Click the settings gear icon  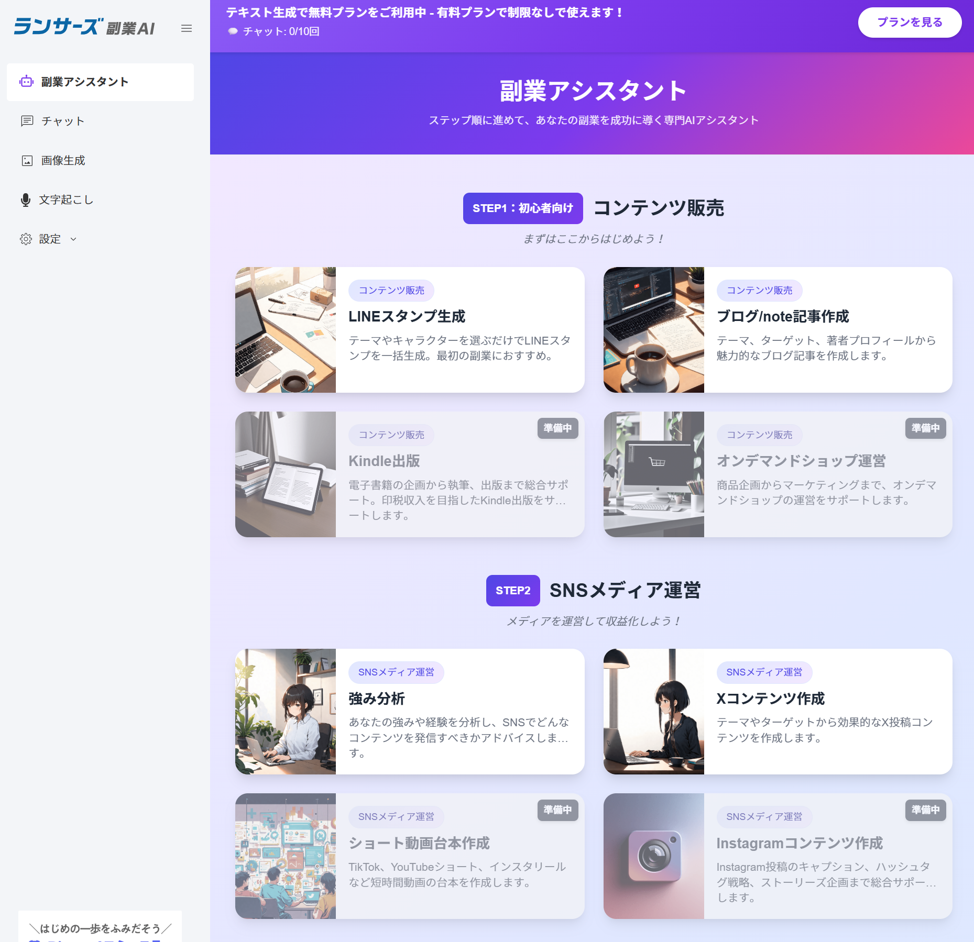click(26, 239)
